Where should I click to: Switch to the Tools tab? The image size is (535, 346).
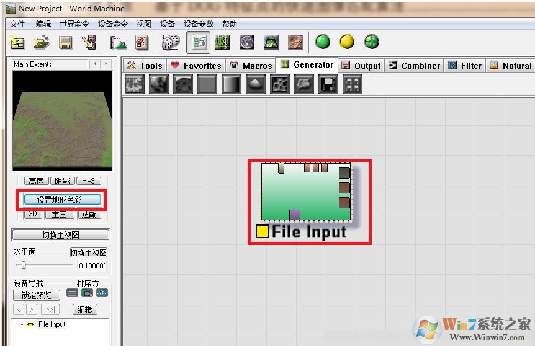coord(145,66)
